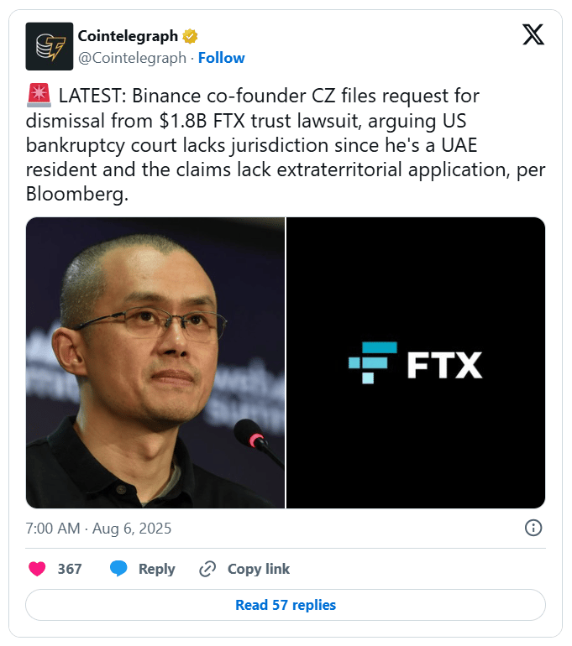Viewport: 572px width, 646px height.
Task: Like the tweet with heart icon
Action: [x=37, y=569]
